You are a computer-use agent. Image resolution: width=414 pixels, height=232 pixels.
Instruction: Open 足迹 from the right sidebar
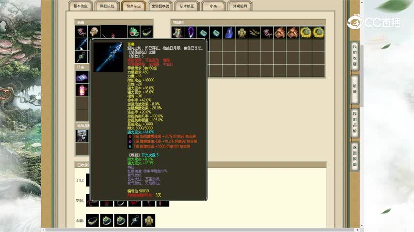(354, 89)
